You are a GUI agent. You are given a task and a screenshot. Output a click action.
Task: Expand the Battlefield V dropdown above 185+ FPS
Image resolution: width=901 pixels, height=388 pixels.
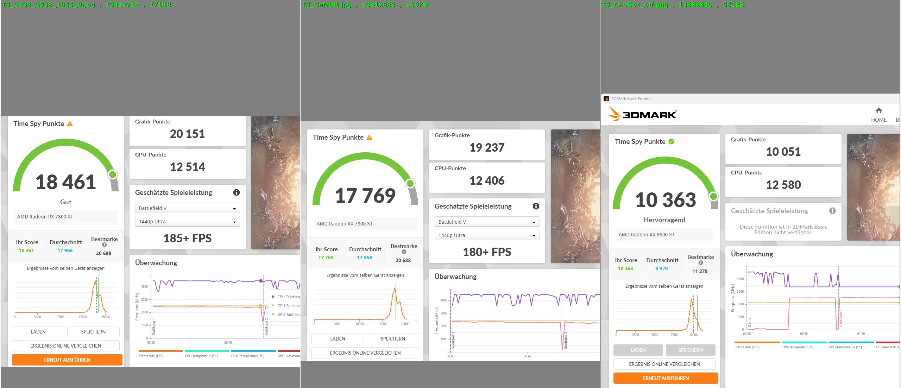[x=187, y=208]
